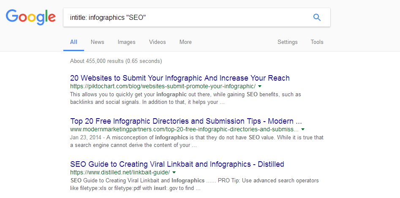Click the www.modernmarketingpartners.com green URL
Image resolution: width=400 pixels, height=198 pixels.
(x=184, y=129)
